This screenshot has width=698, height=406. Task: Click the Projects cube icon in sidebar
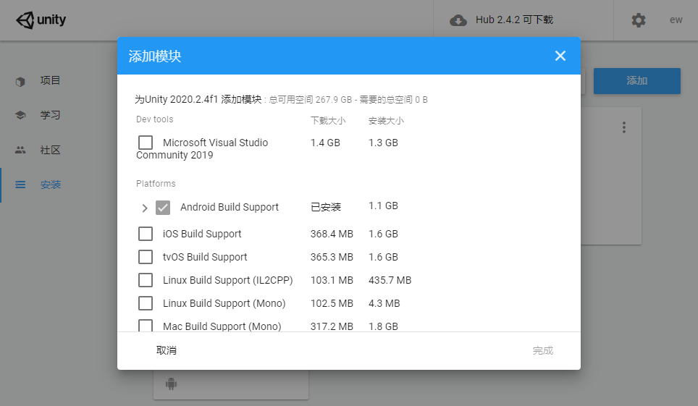(x=20, y=82)
